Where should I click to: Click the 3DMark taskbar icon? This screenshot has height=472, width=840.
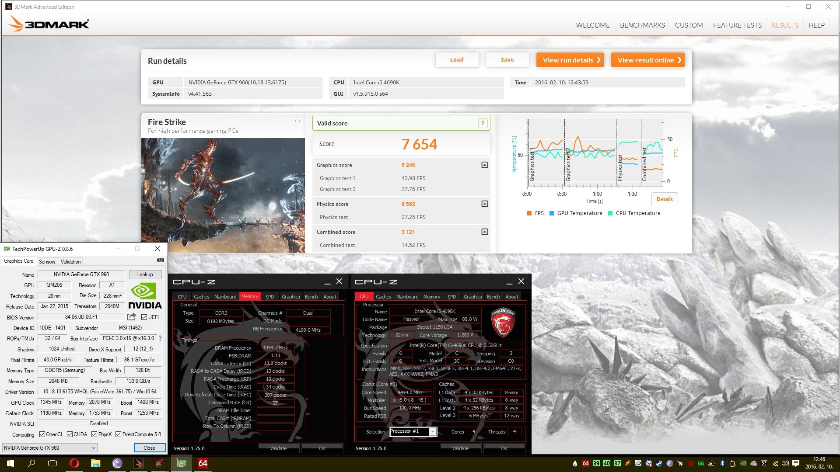pos(138,463)
